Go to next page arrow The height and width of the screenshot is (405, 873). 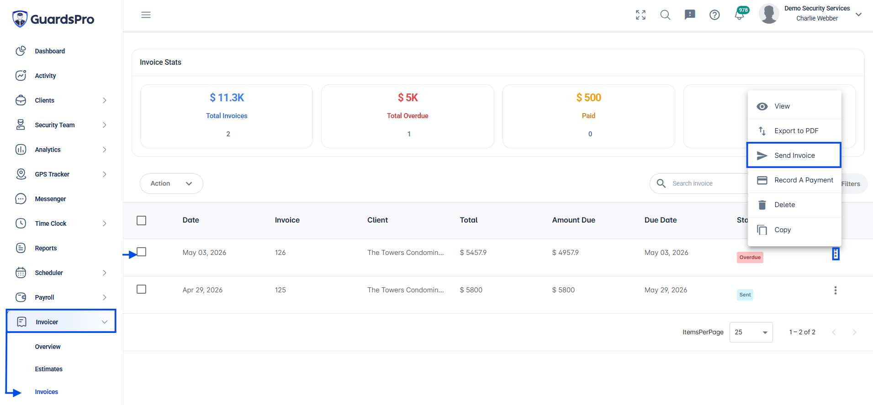coord(854,332)
